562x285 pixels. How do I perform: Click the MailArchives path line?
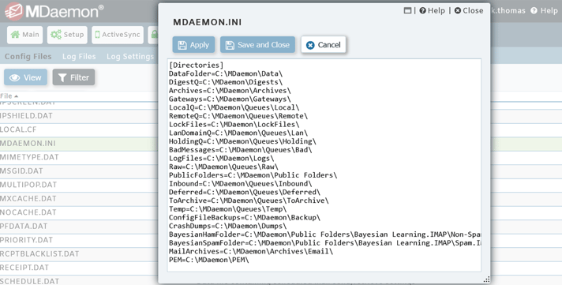251,252
